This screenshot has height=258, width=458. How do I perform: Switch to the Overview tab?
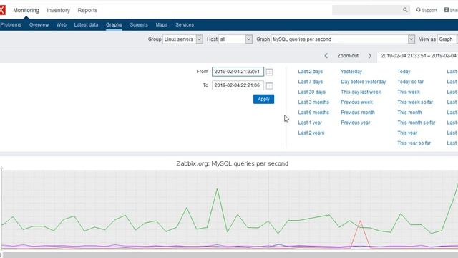point(39,25)
